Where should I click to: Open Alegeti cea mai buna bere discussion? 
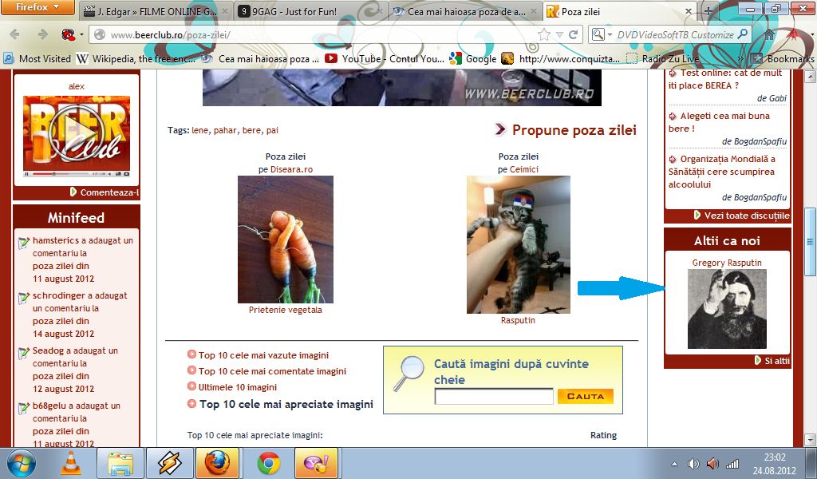click(x=719, y=122)
